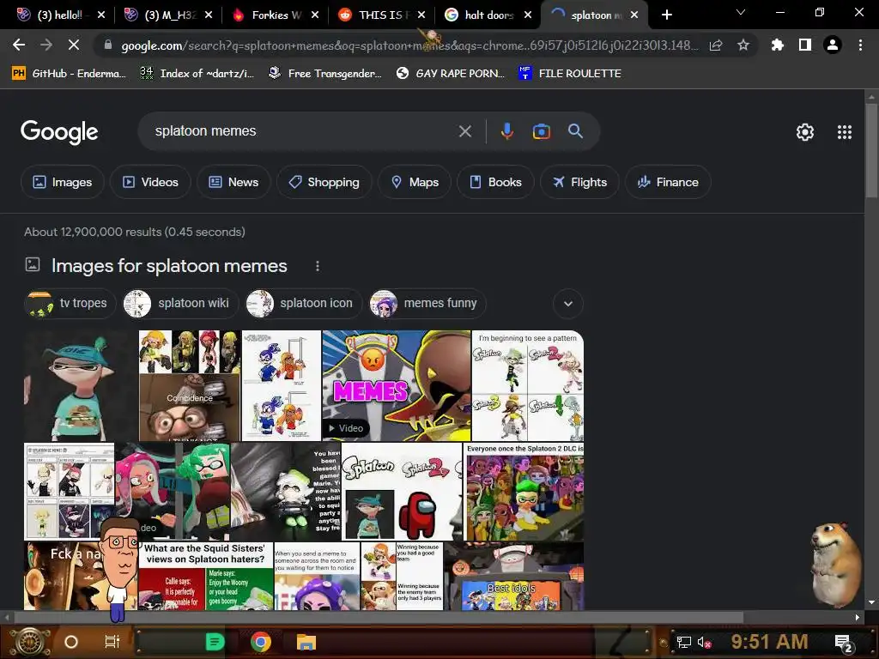Open Task View in the taskbar
This screenshot has width=879, height=659.
click(112, 641)
